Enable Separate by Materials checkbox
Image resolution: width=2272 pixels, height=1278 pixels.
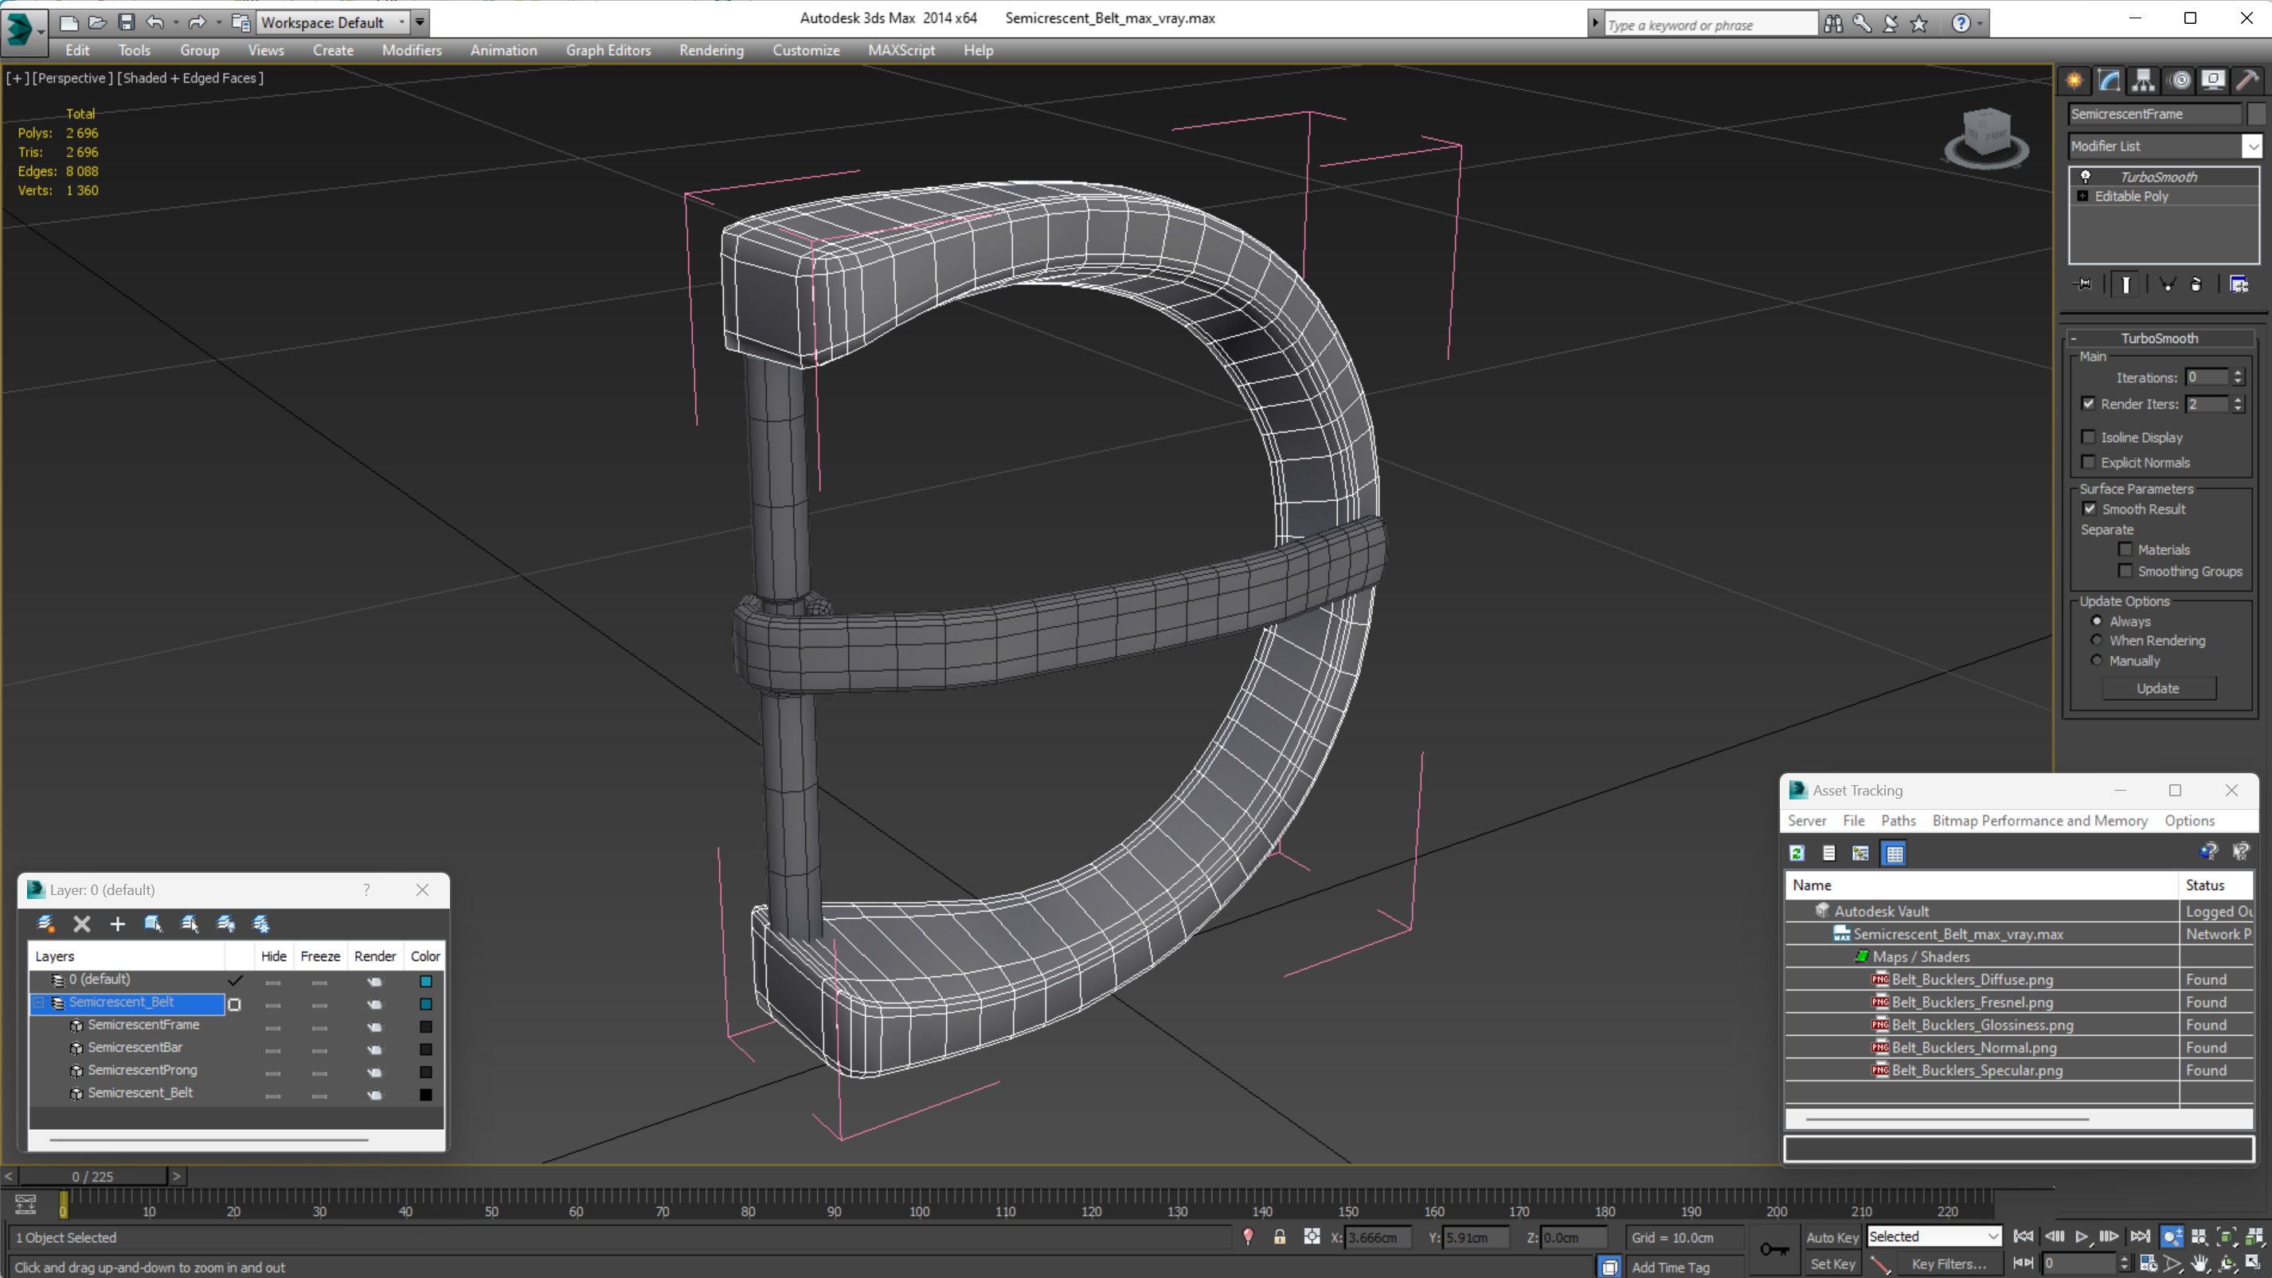point(2125,549)
